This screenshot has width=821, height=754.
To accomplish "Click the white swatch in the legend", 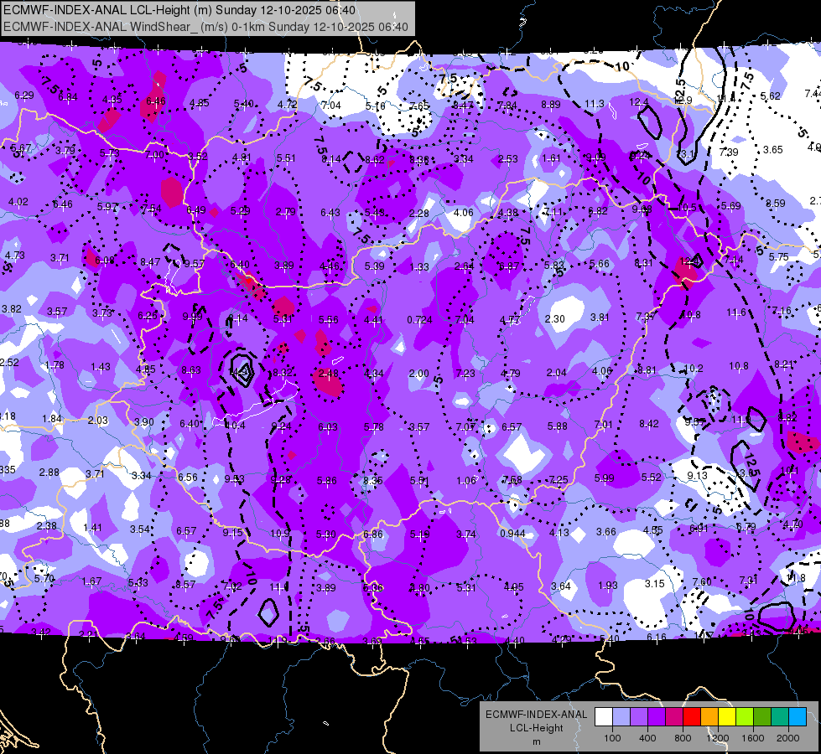I will coord(603,717).
